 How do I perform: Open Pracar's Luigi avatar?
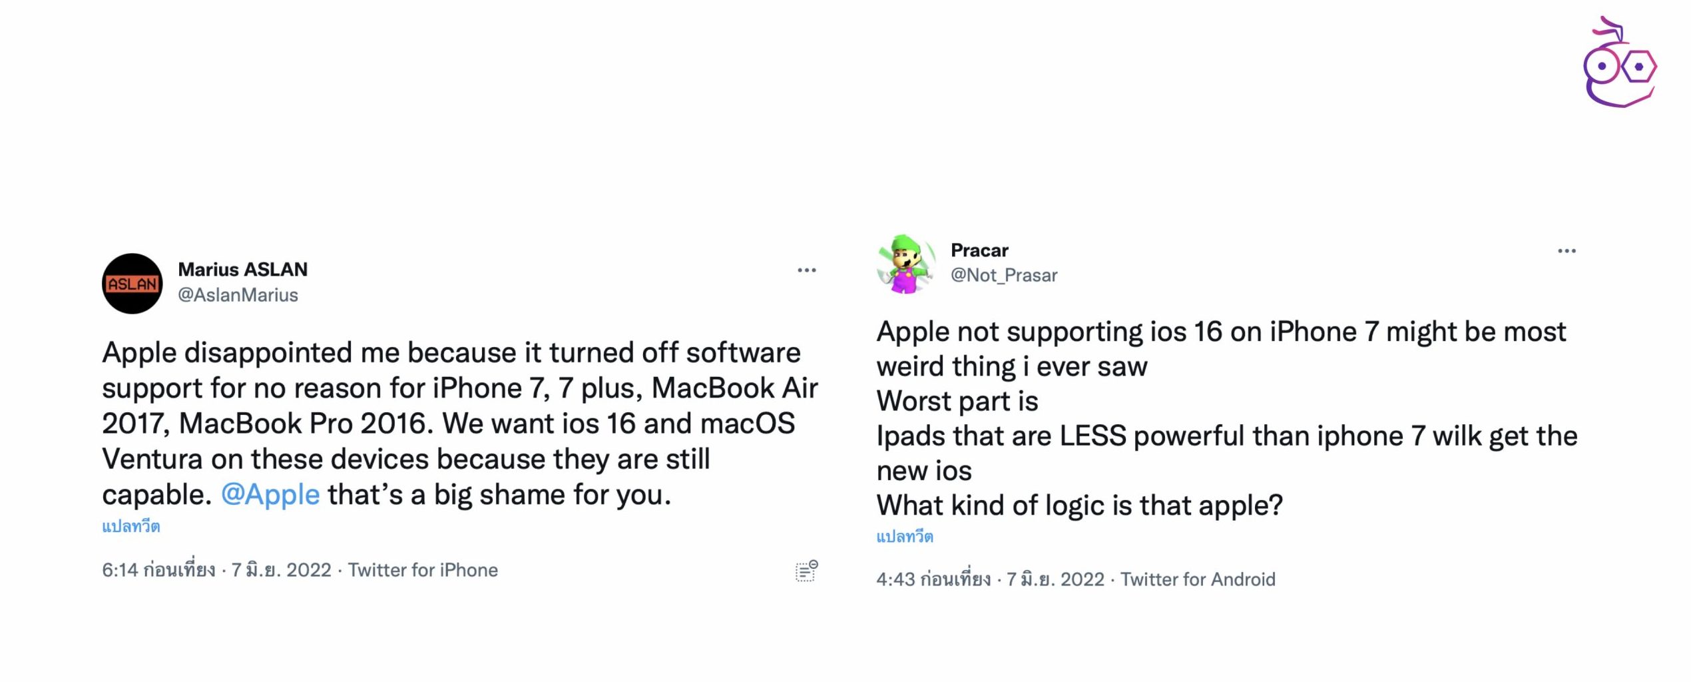coord(905,264)
